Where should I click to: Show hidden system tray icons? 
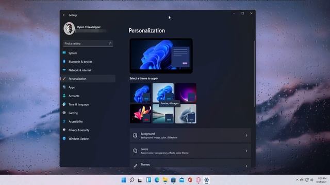[297, 180]
